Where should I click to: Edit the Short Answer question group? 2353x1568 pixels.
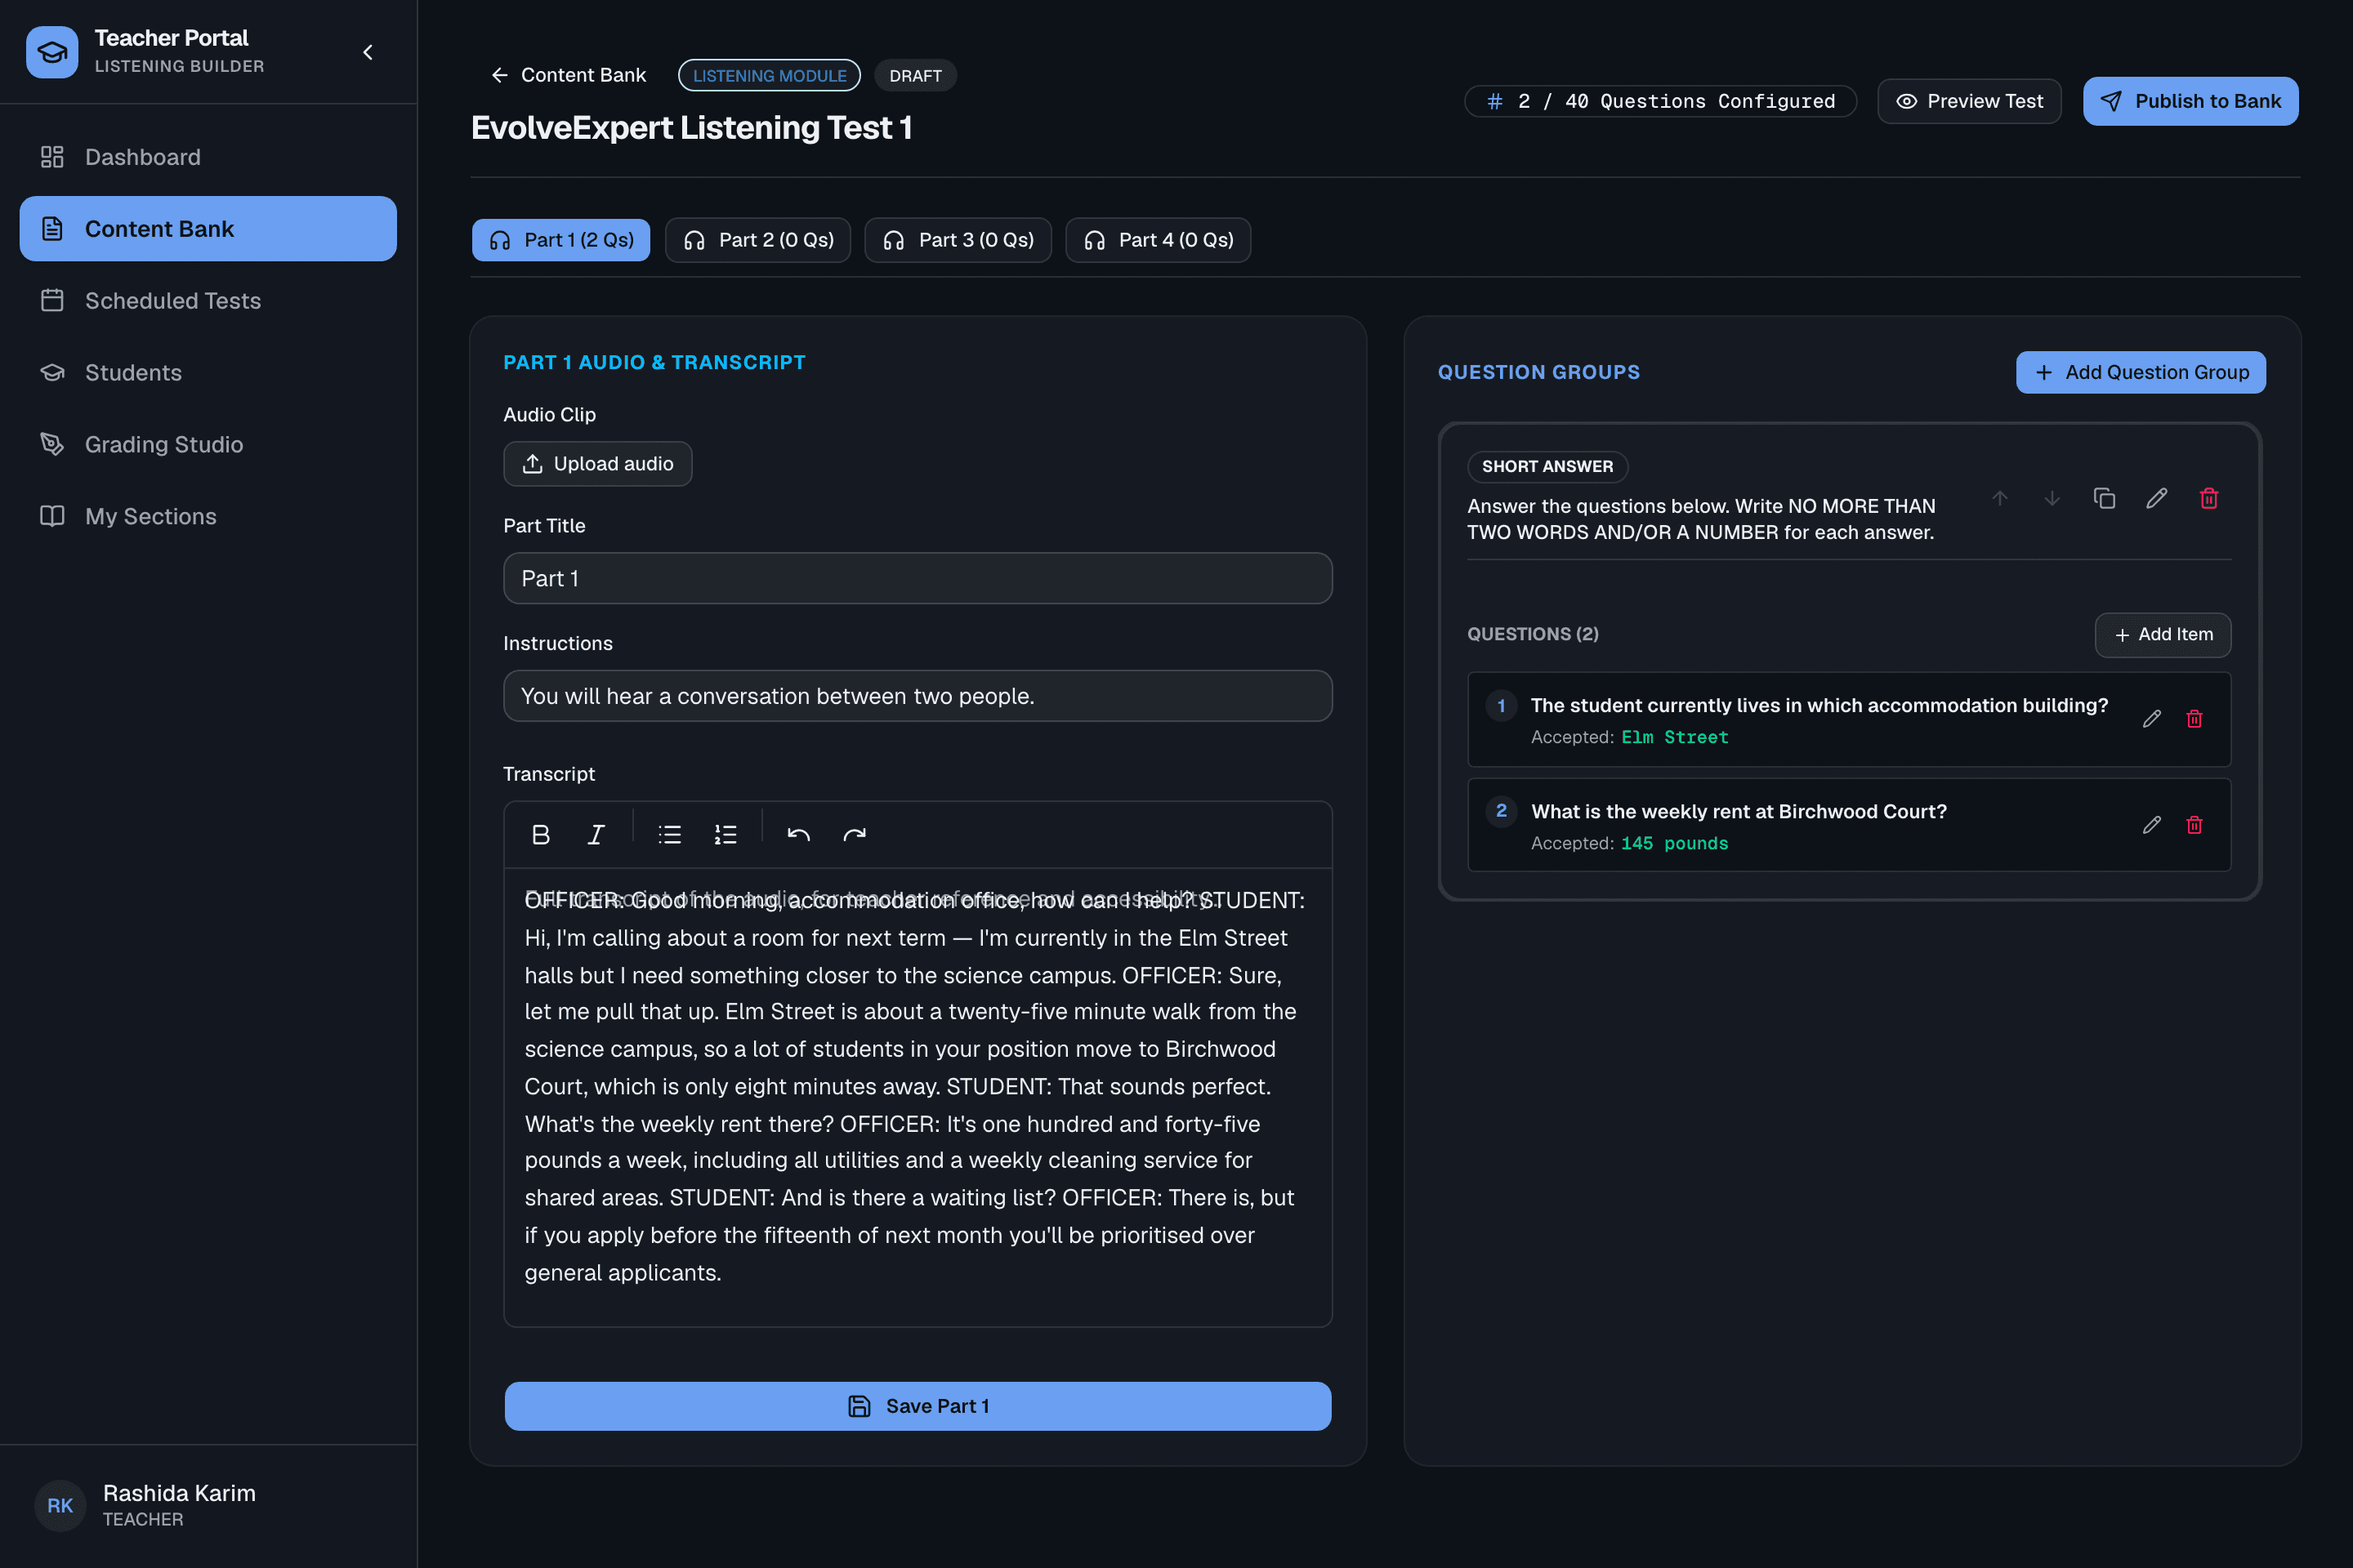[x=2157, y=498]
